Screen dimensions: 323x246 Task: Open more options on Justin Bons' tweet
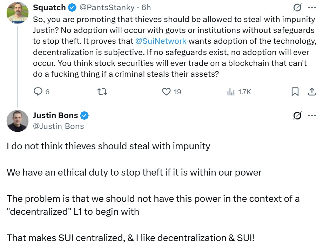tap(311, 115)
